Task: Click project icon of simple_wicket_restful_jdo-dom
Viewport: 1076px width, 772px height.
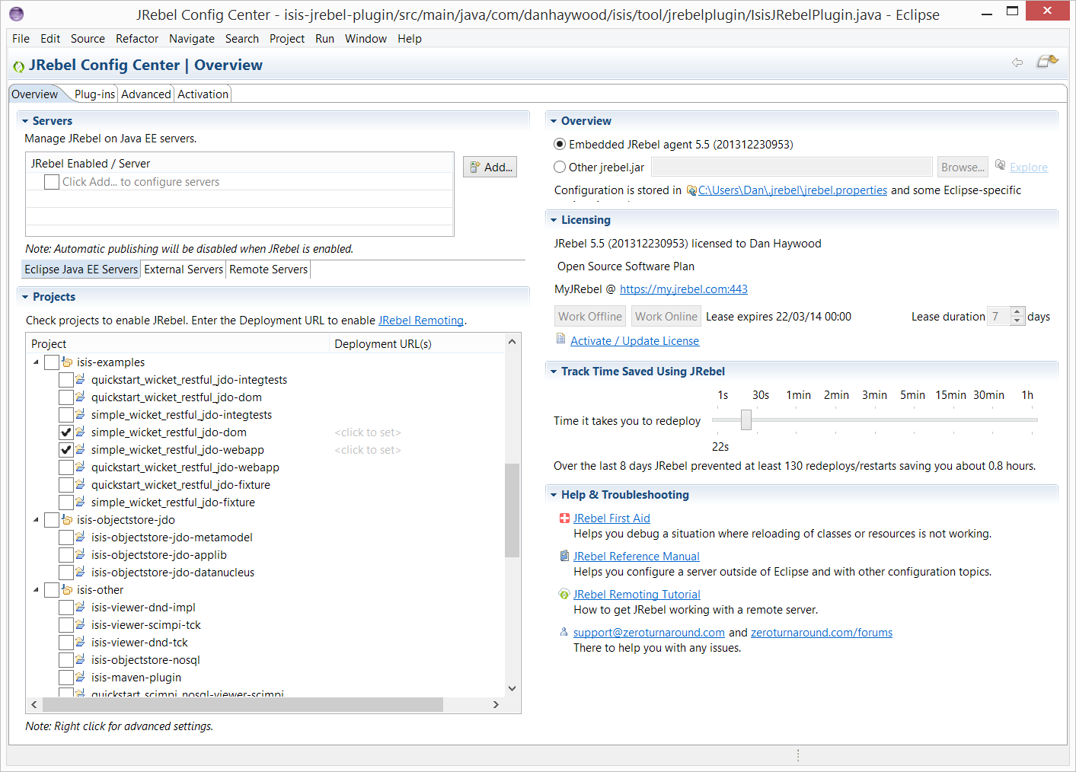Action: [x=81, y=432]
